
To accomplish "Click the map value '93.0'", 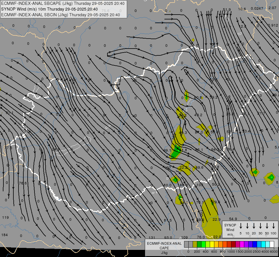I will pos(168,238).
